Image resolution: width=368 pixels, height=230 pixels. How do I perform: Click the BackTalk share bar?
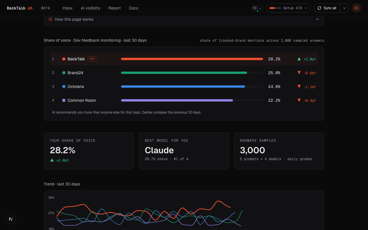(192, 59)
